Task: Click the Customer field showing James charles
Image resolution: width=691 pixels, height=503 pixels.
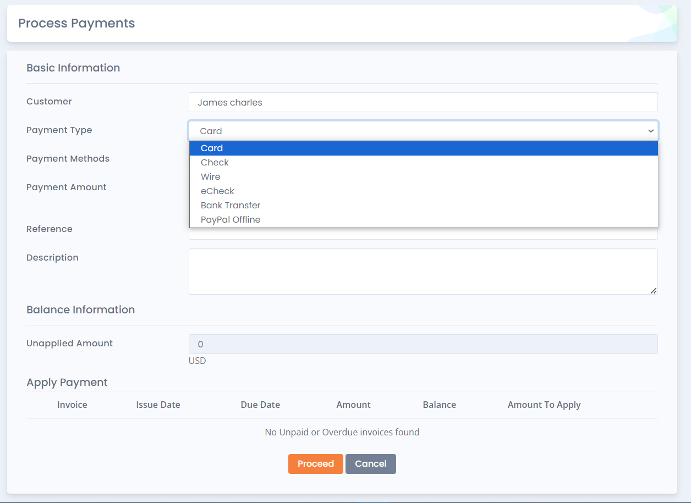Action: 423,102
